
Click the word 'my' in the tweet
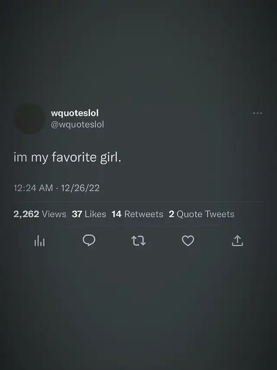39,158
